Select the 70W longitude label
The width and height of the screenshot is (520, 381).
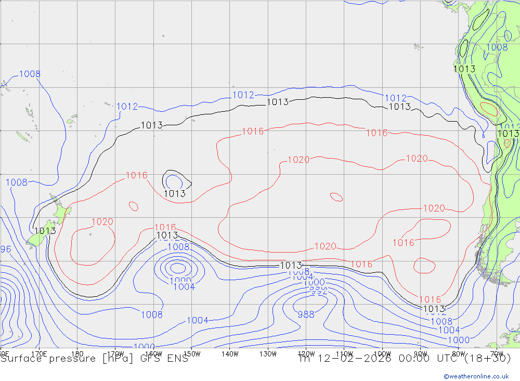point(497,354)
